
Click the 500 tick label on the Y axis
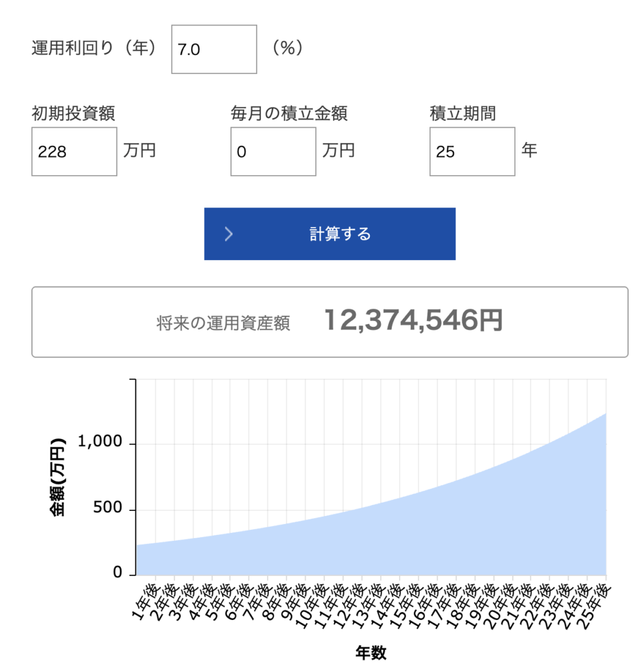pyautogui.click(x=109, y=508)
